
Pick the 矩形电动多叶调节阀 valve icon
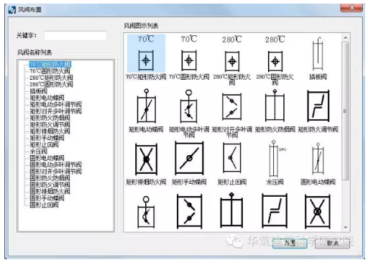click(189, 106)
